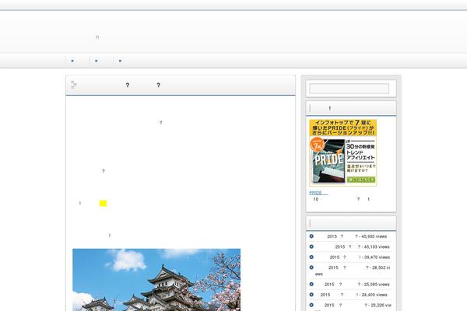This screenshot has height=311, width=467.
Task: Open the popular post with 45,963 views
Action: pyautogui.click(x=353, y=236)
